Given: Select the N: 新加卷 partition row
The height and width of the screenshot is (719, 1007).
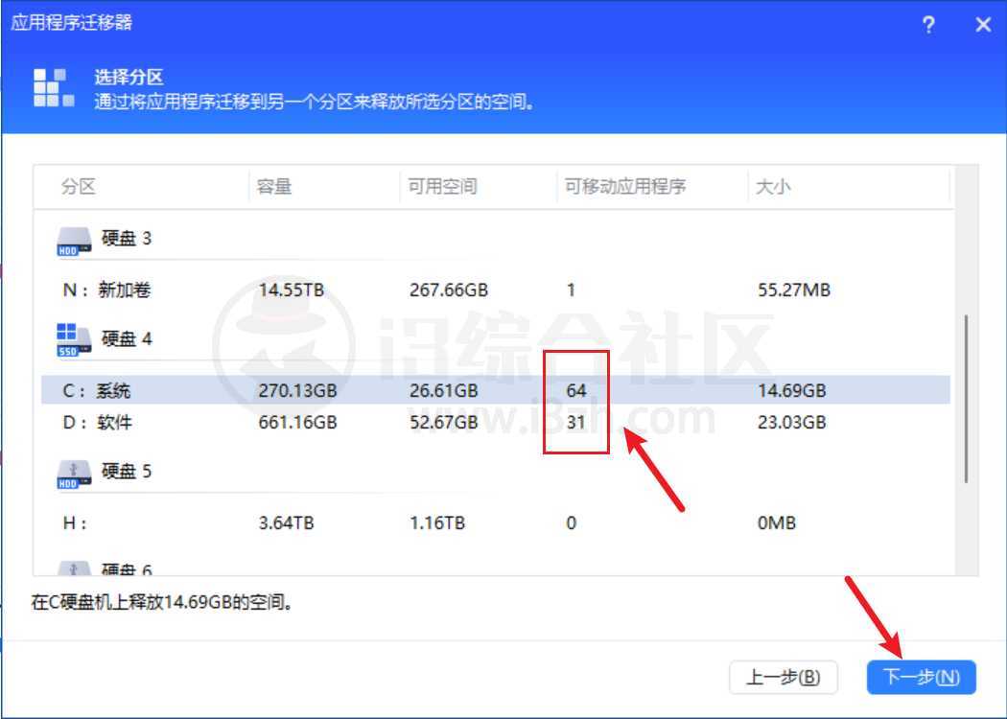Looking at the screenshot, I should point(495,290).
